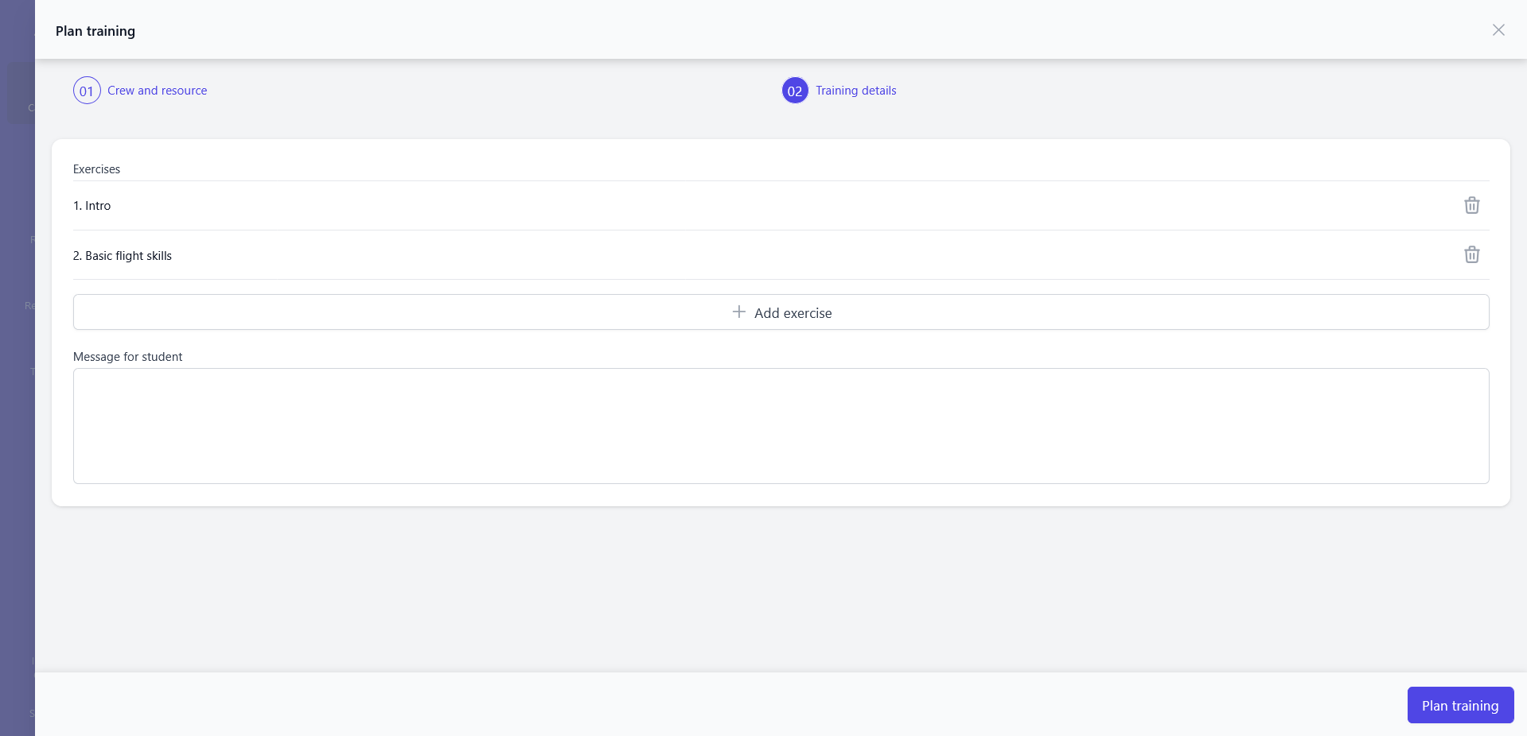Click the plus icon on Add exercise

click(739, 312)
